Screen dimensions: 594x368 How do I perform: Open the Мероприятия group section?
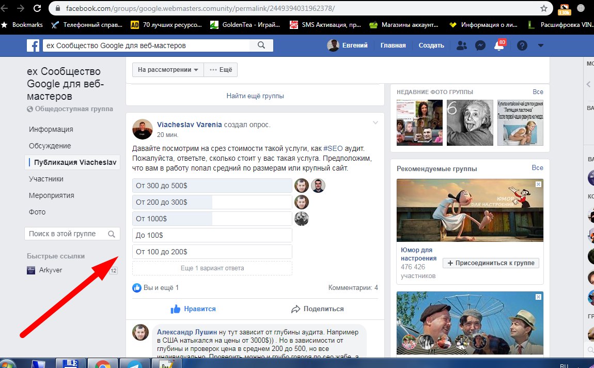[52, 195]
